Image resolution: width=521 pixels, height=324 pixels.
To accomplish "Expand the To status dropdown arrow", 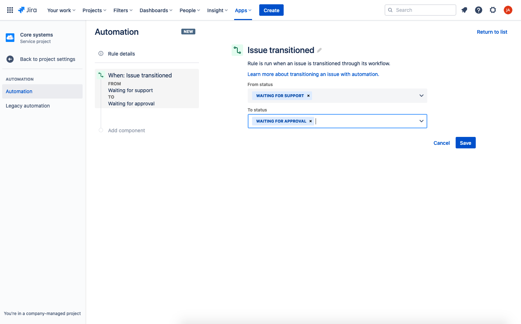I will click(x=421, y=121).
